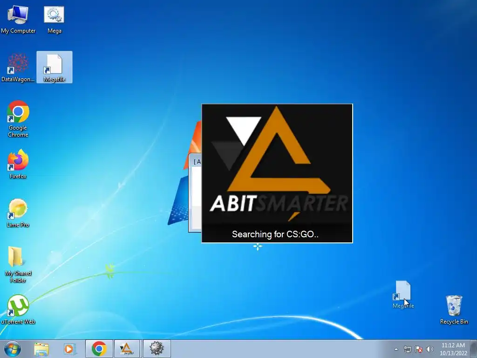Select the Firefox desktop shortcut

pos(18,164)
